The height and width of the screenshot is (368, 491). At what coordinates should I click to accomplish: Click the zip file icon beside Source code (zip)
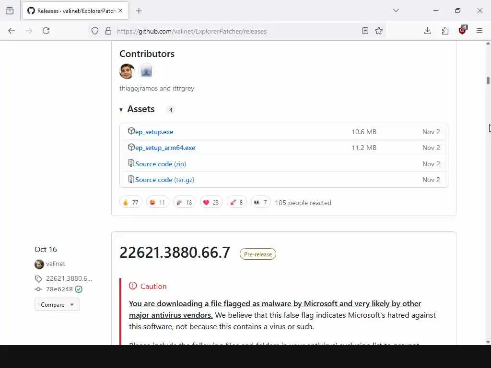click(x=131, y=163)
